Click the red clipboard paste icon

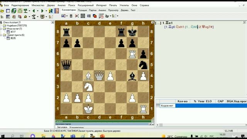(x=20, y=17)
